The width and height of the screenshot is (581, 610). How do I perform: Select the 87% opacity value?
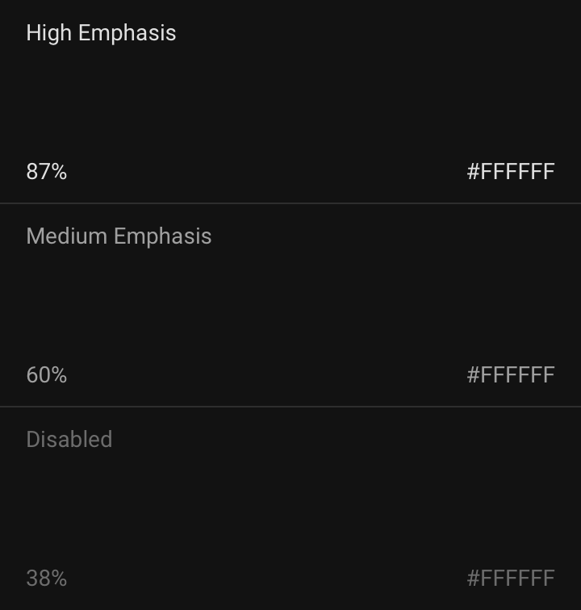click(47, 172)
